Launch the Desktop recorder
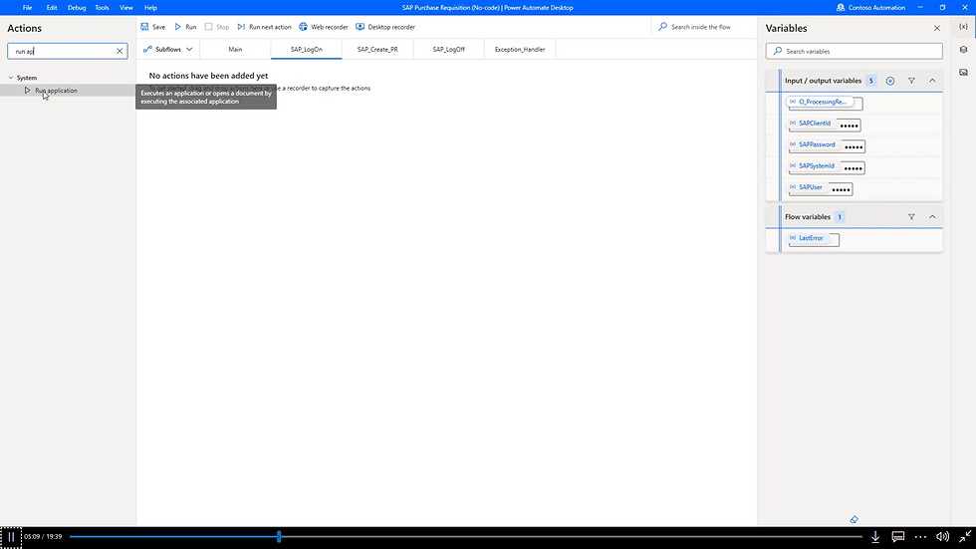Screen dimensions: 976x549 tap(385, 27)
